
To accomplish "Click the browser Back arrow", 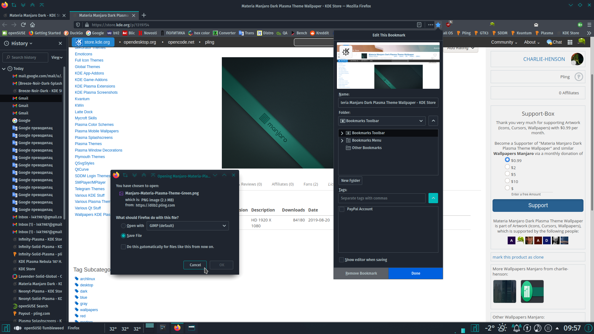I will [x=5, y=25].
